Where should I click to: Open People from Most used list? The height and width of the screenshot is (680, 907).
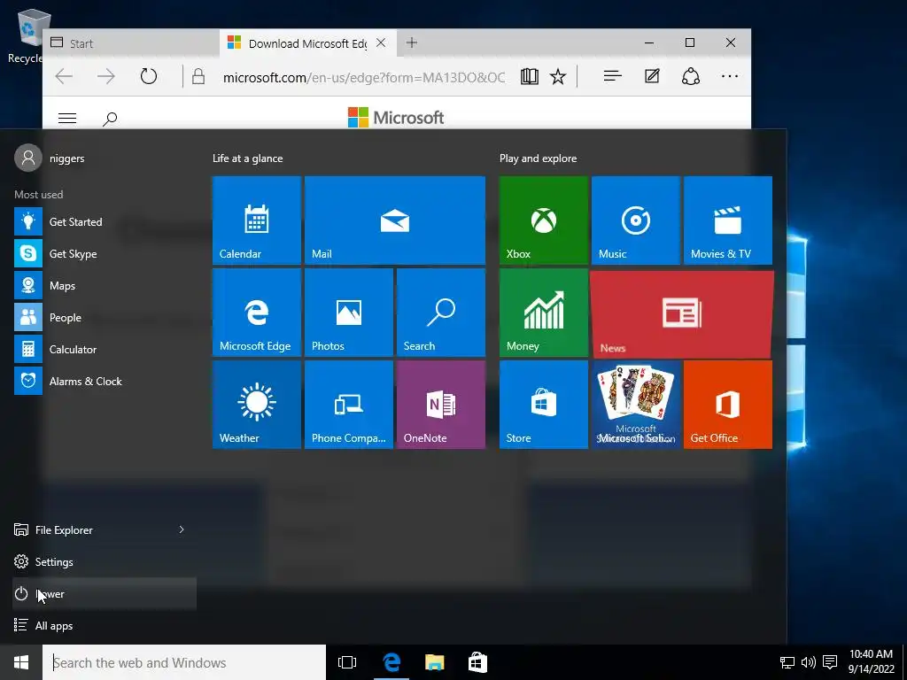(105, 318)
